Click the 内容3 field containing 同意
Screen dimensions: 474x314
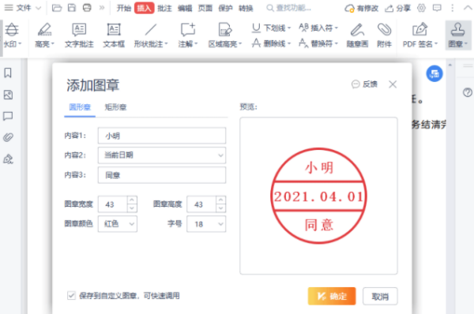click(x=162, y=175)
